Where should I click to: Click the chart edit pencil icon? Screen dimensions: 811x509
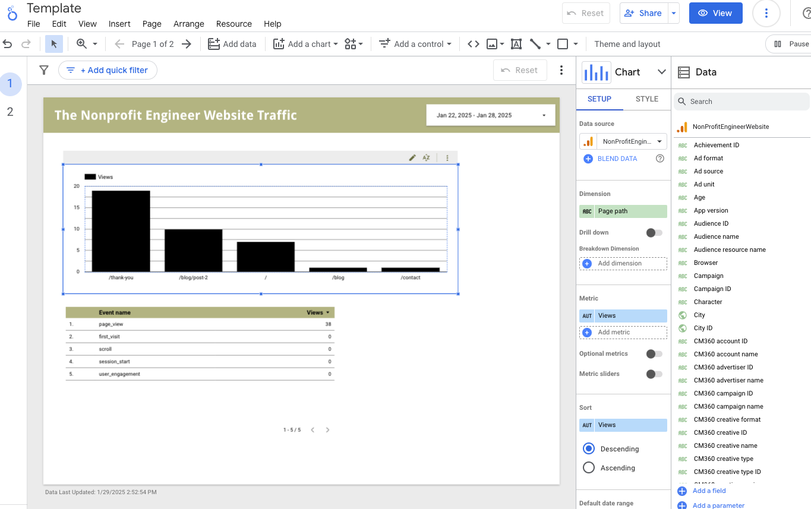click(x=412, y=157)
